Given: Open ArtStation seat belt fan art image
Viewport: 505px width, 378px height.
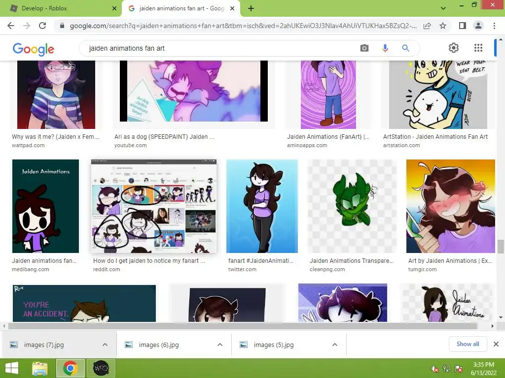Looking at the screenshot, I should pyautogui.click(x=438, y=95).
